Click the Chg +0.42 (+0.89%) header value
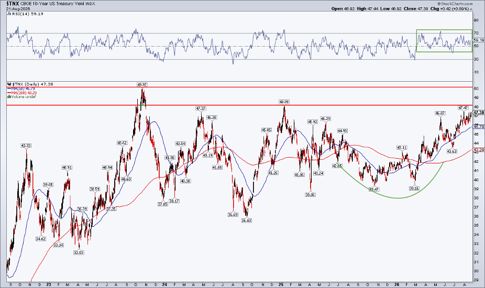The width and height of the screenshot is (485, 288). pos(451,9)
